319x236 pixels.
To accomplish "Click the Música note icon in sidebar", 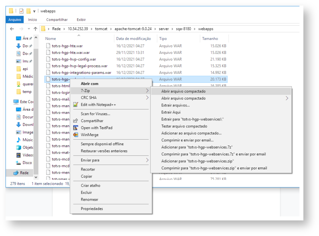I will (19, 140).
